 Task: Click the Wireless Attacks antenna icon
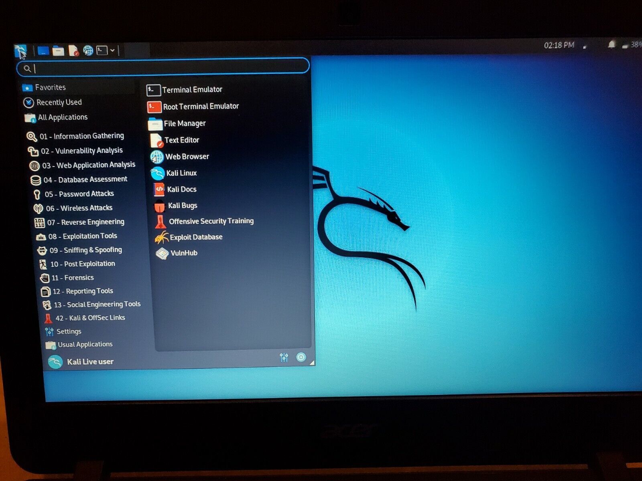[38, 208]
